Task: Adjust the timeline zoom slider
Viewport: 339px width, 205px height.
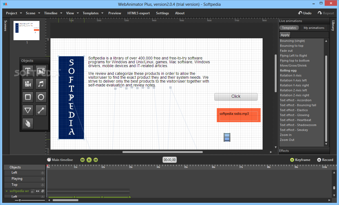Action: tap(20, 200)
